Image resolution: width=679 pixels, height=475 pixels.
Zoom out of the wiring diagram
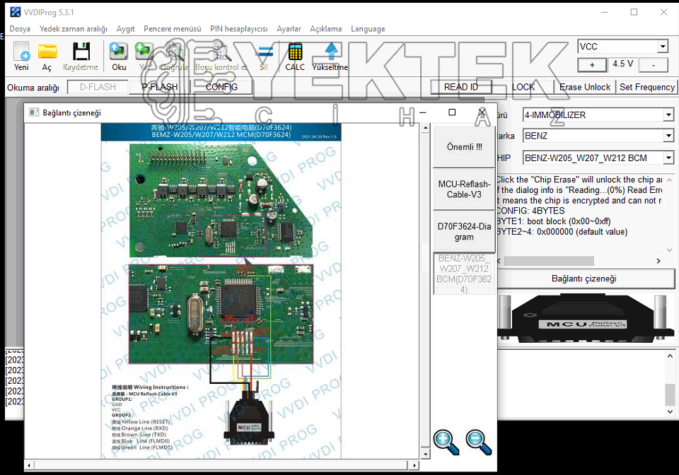pyautogui.click(x=479, y=442)
